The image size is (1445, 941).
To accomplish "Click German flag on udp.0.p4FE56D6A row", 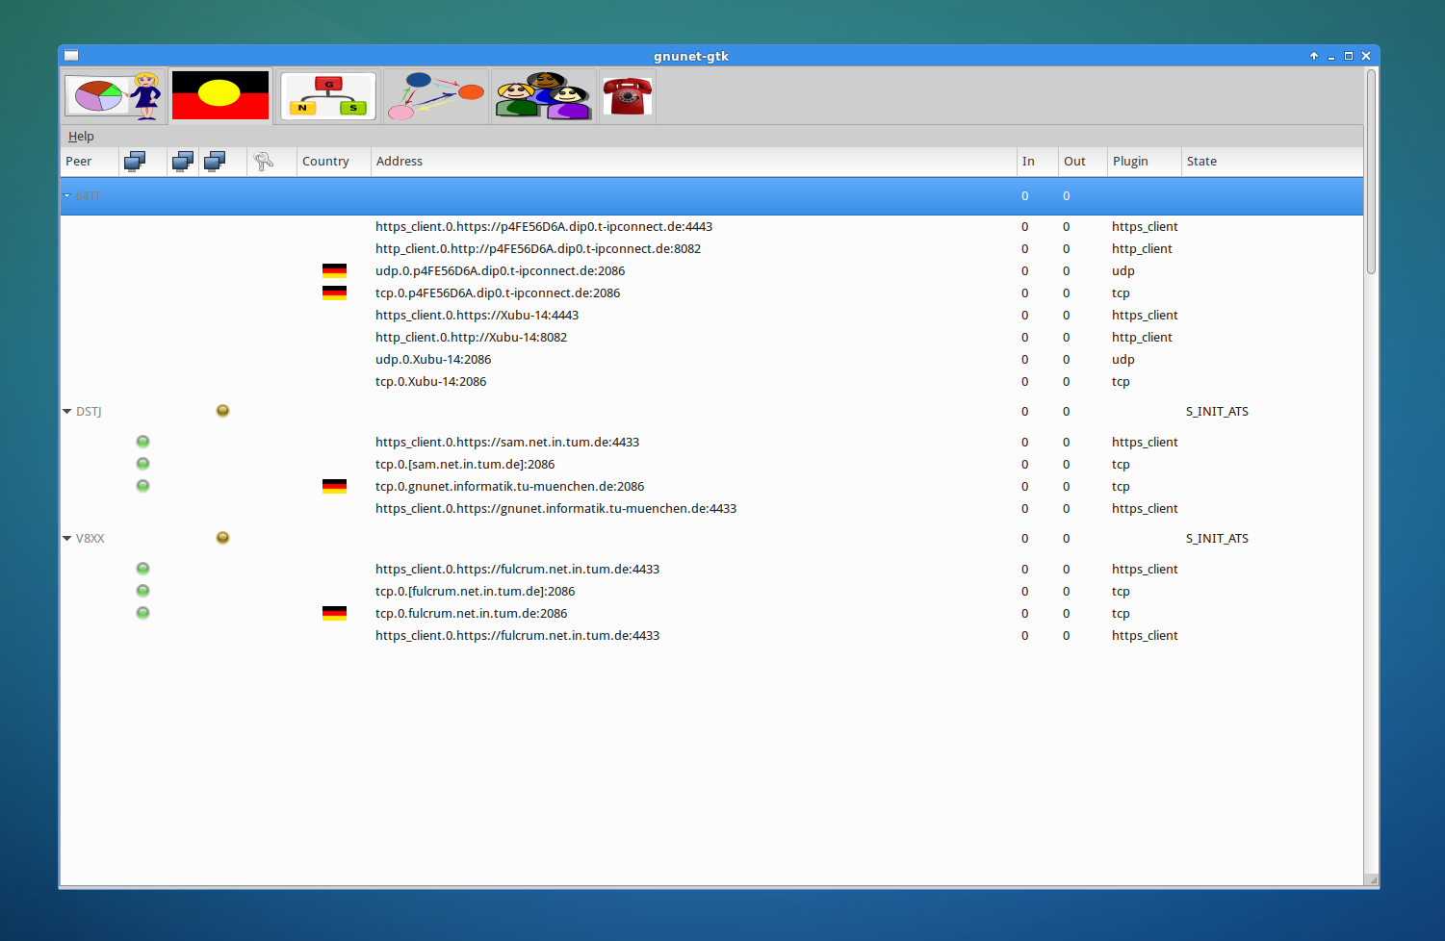I will 334,271.
